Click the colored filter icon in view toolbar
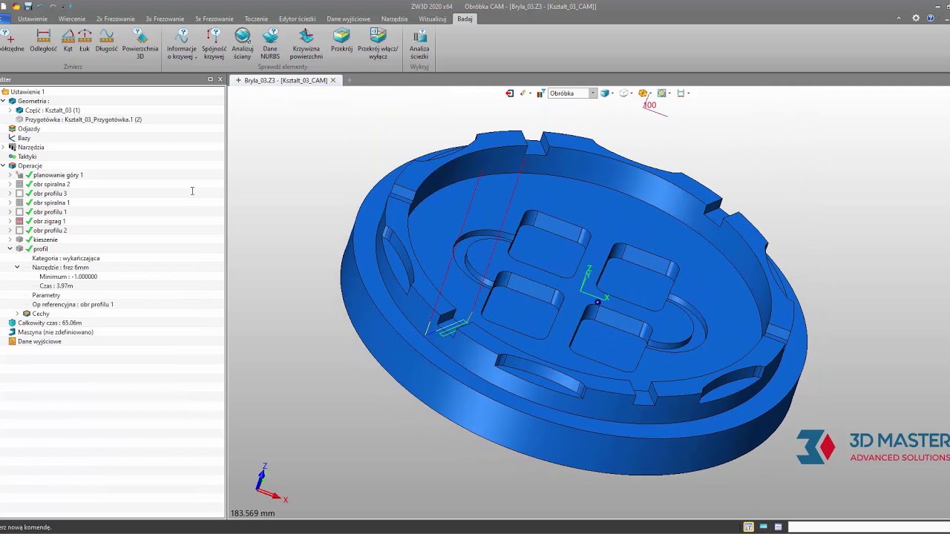The width and height of the screenshot is (950, 534). 541,93
